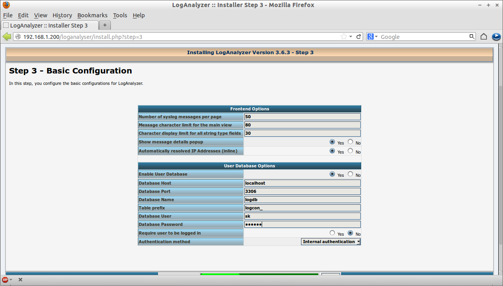
Task: Click the Google search engine icon
Action: pyautogui.click(x=370, y=37)
